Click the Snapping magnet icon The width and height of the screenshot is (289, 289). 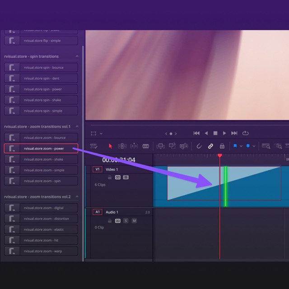199,146
